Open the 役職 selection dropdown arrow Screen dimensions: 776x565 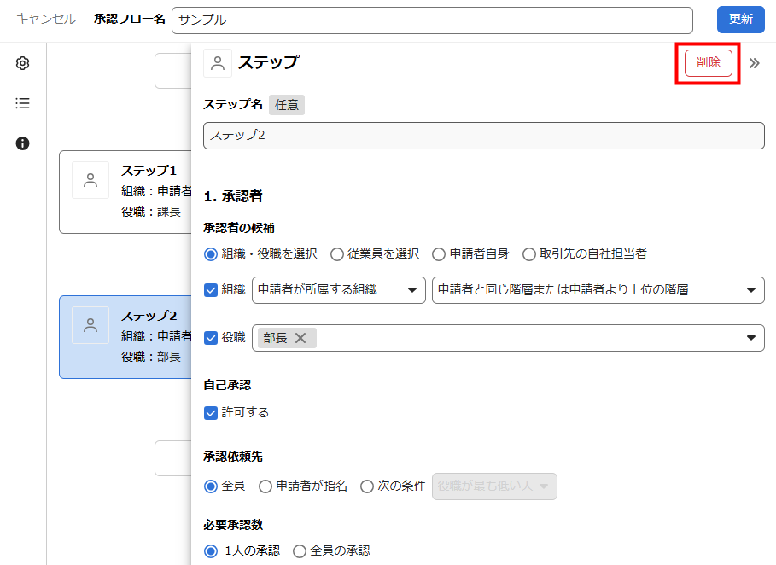point(750,338)
